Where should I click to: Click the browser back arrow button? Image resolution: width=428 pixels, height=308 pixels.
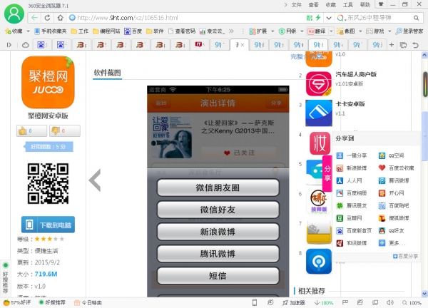(x=34, y=18)
